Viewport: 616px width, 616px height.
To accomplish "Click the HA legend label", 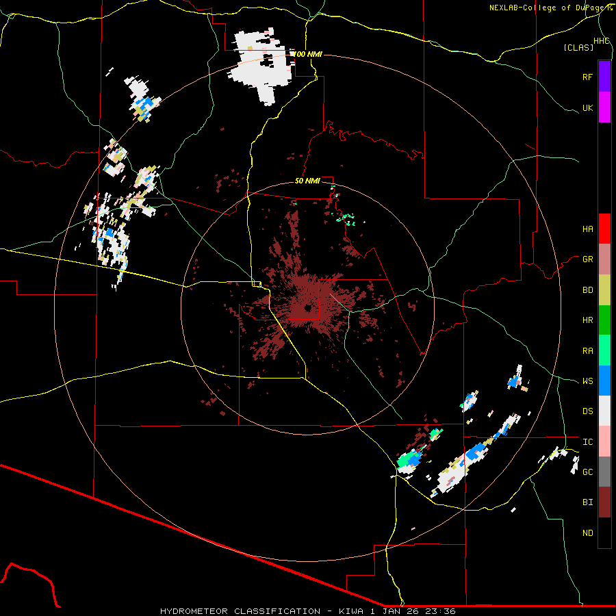I will (587, 229).
